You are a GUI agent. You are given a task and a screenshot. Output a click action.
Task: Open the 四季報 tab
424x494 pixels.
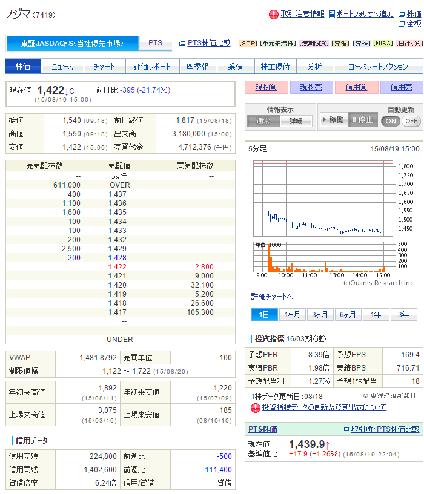(198, 67)
